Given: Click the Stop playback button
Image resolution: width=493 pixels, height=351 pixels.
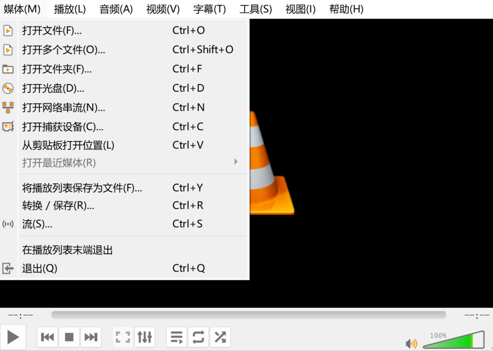Looking at the screenshot, I should click(x=69, y=337).
